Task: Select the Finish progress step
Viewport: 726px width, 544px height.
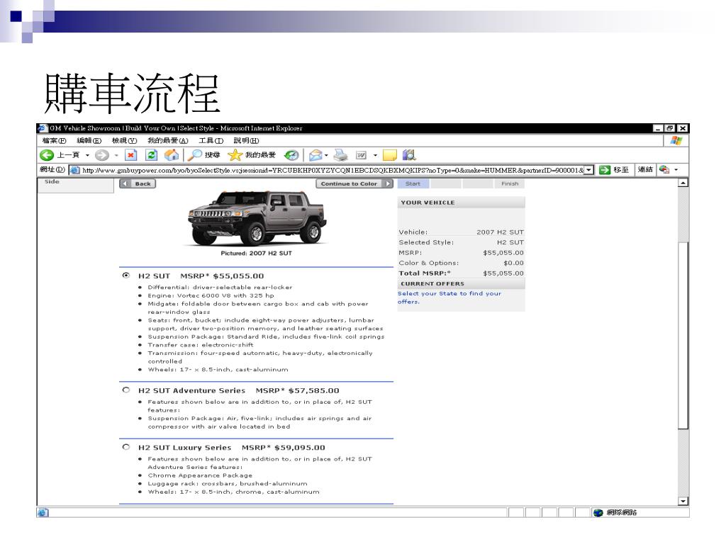Action: (x=509, y=183)
